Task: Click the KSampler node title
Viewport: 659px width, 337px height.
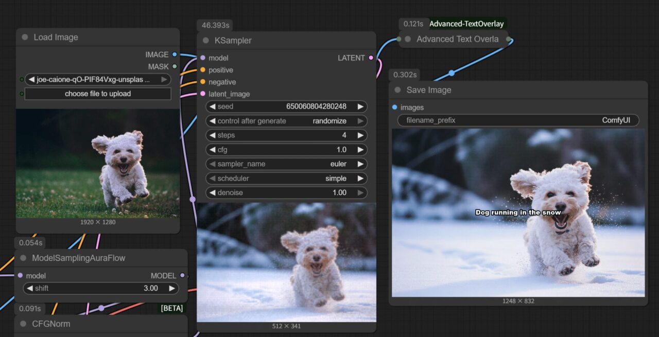Action: point(233,40)
